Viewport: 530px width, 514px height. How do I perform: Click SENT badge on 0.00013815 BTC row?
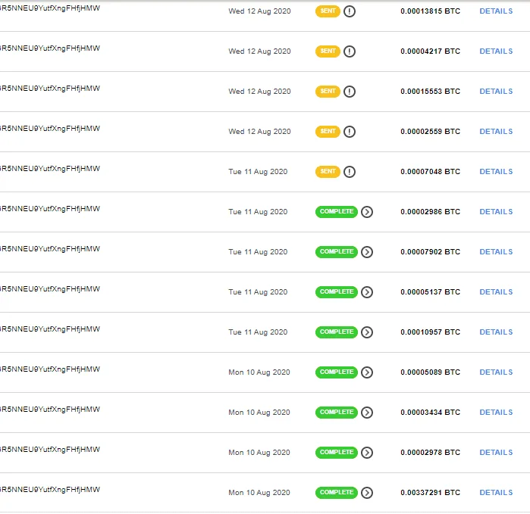click(328, 11)
